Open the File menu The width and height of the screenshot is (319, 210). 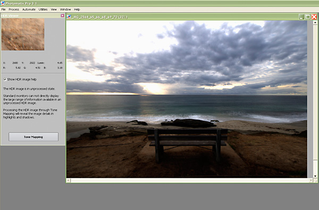click(x=4, y=10)
